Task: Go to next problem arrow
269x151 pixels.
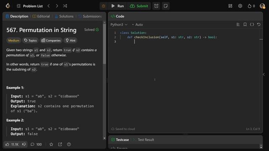Action: click(x=57, y=6)
